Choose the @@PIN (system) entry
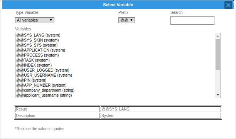The width and height of the screenshot is (236, 139). (115, 80)
